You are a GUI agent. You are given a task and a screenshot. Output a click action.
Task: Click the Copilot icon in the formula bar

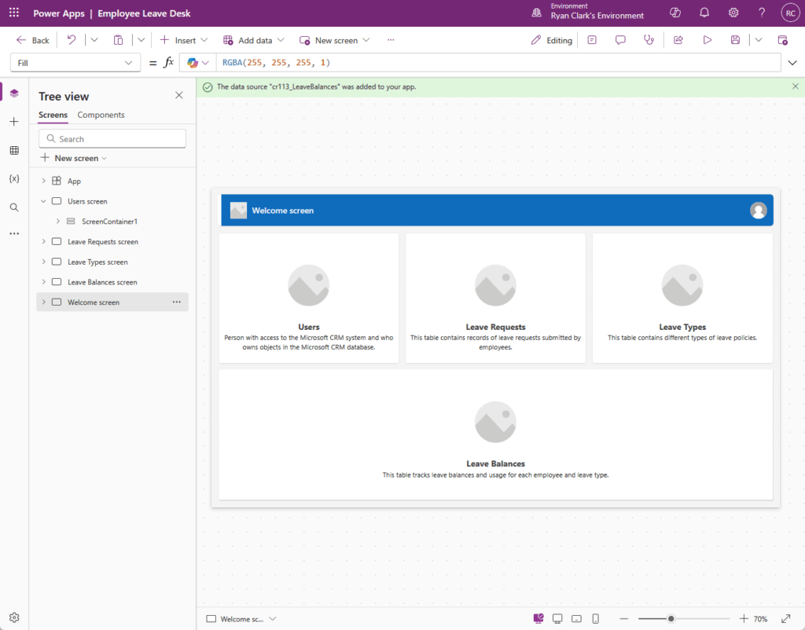tap(193, 63)
